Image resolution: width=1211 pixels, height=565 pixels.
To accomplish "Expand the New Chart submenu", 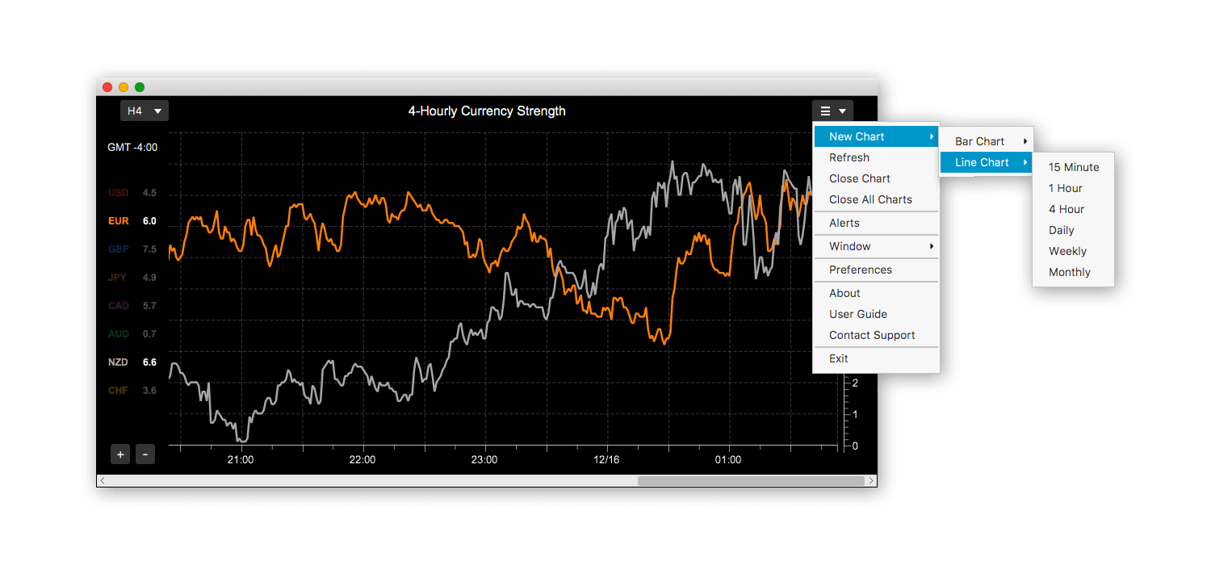I will 857,136.
